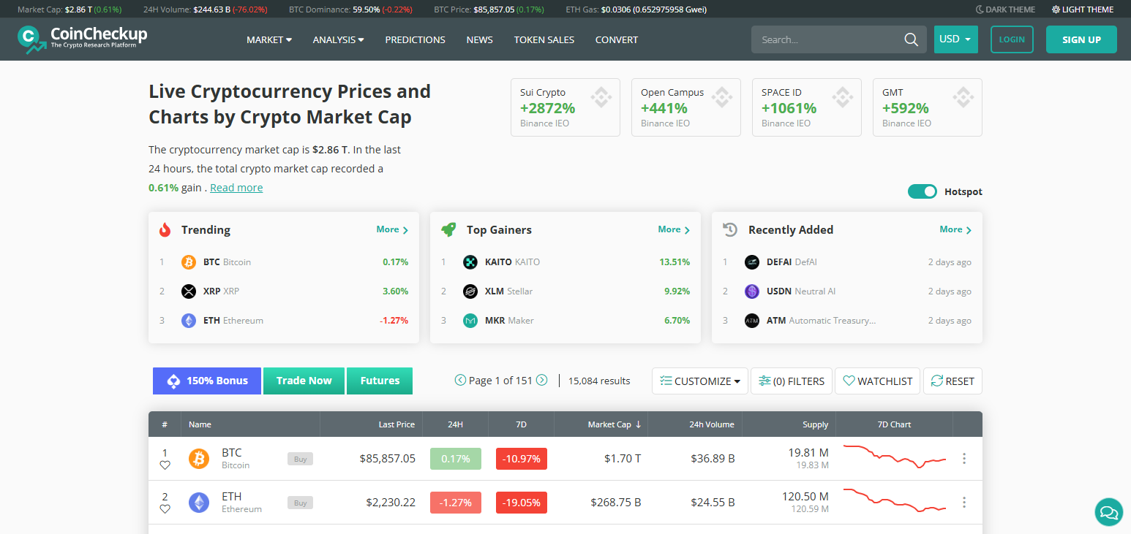
Task: Open the three-dot menu on the Bitcoin row
Action: pos(963,458)
